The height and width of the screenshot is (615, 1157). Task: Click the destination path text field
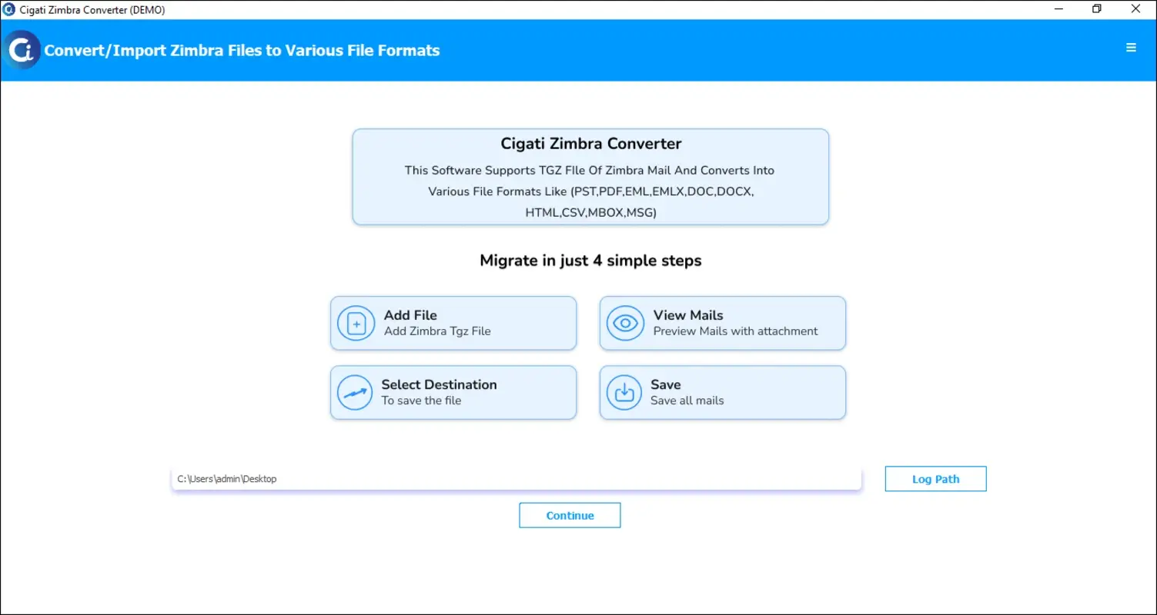(516, 478)
